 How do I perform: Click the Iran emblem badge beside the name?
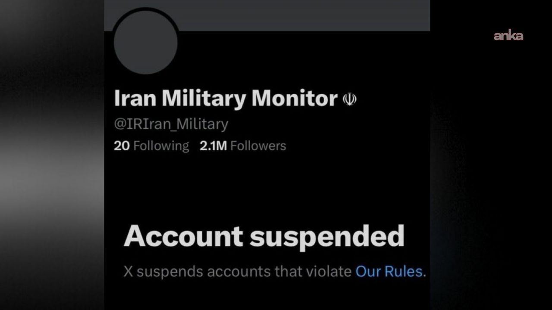point(349,99)
